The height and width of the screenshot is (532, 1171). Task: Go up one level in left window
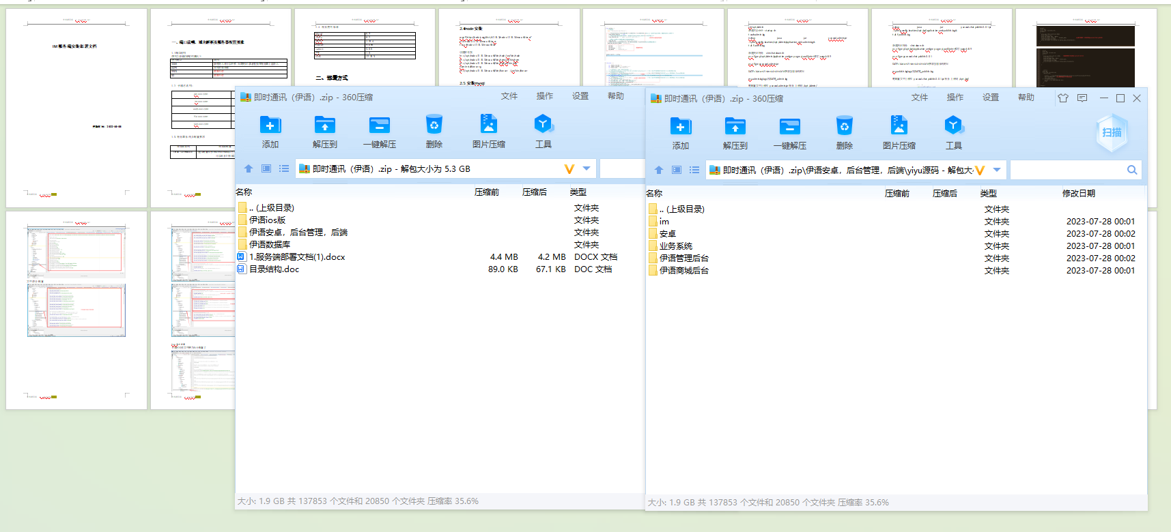(249, 168)
